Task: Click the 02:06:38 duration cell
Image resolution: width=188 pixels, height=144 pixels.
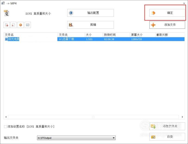Action: tap(109, 39)
